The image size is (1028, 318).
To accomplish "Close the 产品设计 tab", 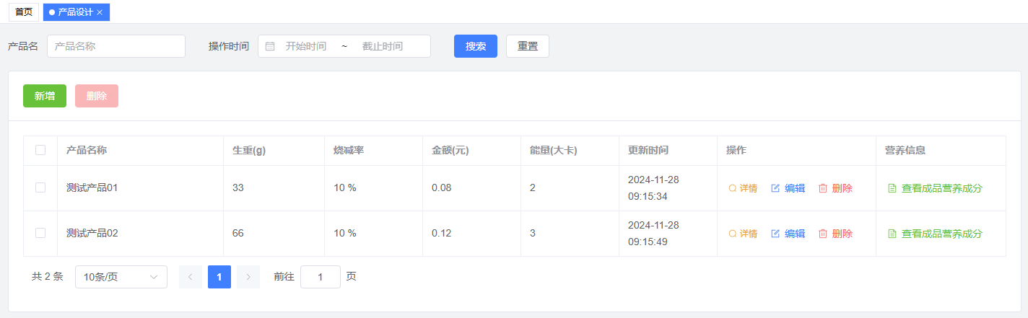I will (x=100, y=12).
